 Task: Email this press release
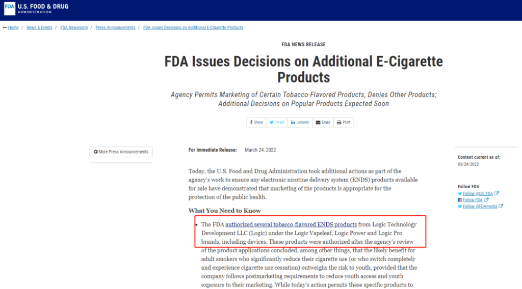(323, 122)
